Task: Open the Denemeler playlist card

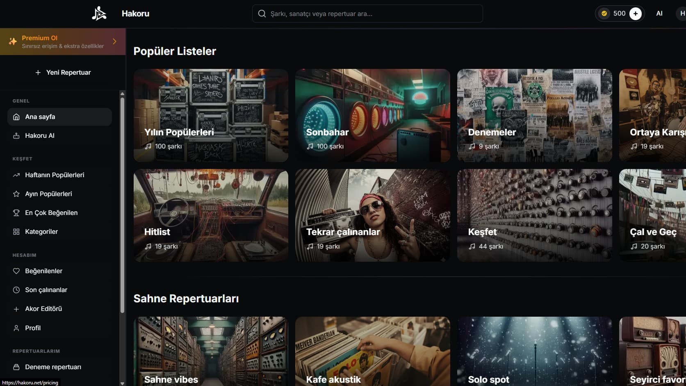Action: 535,115
